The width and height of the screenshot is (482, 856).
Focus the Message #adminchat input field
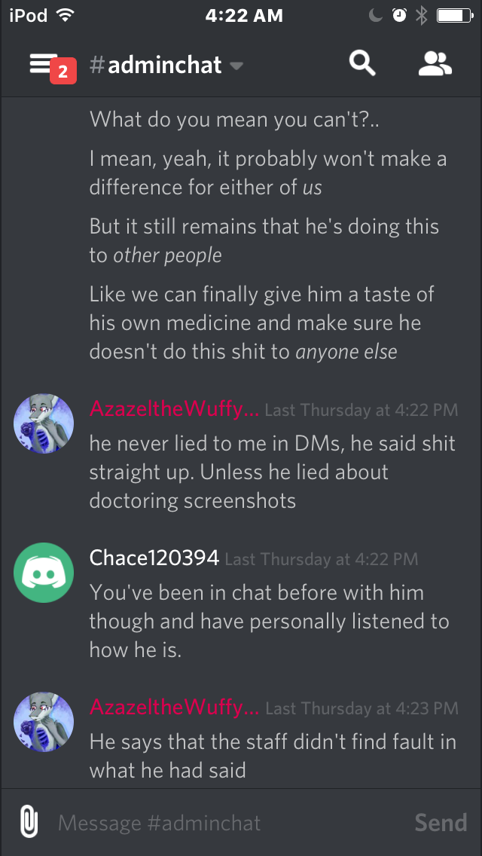[229, 822]
